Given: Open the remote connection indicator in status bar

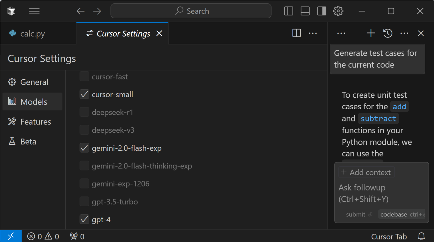Looking at the screenshot, I should click(11, 236).
